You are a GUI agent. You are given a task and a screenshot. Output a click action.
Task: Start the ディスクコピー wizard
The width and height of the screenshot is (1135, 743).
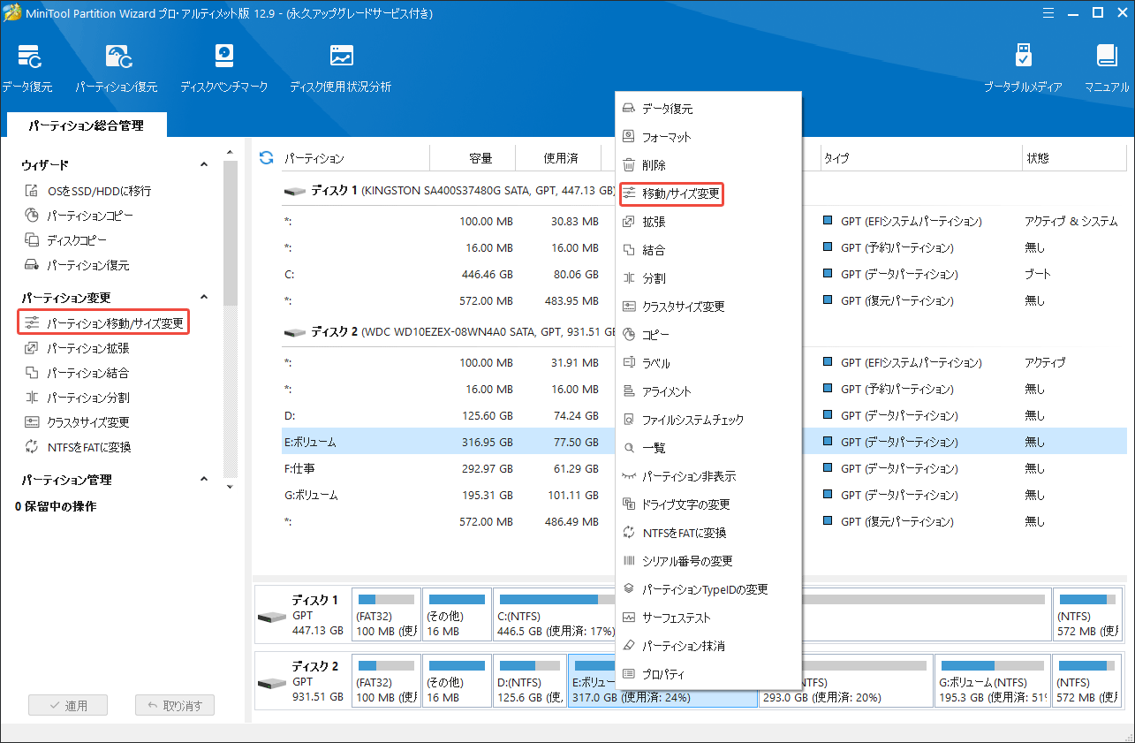click(x=67, y=240)
